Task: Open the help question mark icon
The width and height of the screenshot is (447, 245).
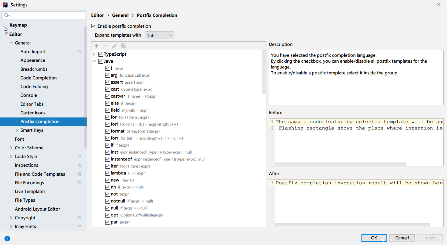Action: tap(7, 239)
